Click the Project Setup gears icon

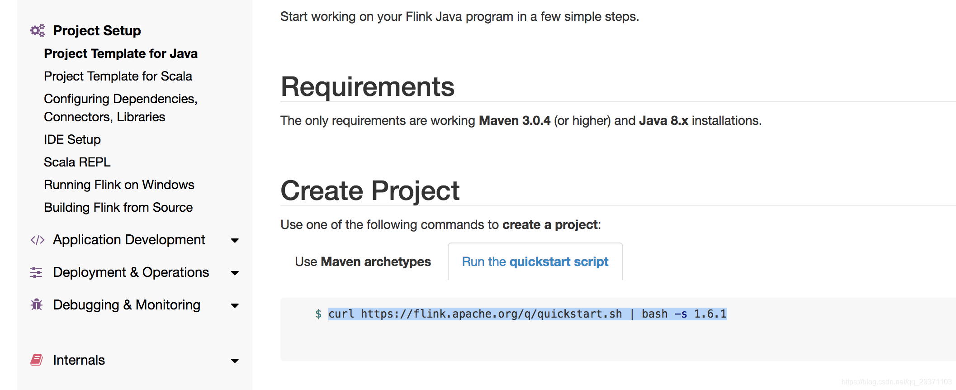coord(38,30)
